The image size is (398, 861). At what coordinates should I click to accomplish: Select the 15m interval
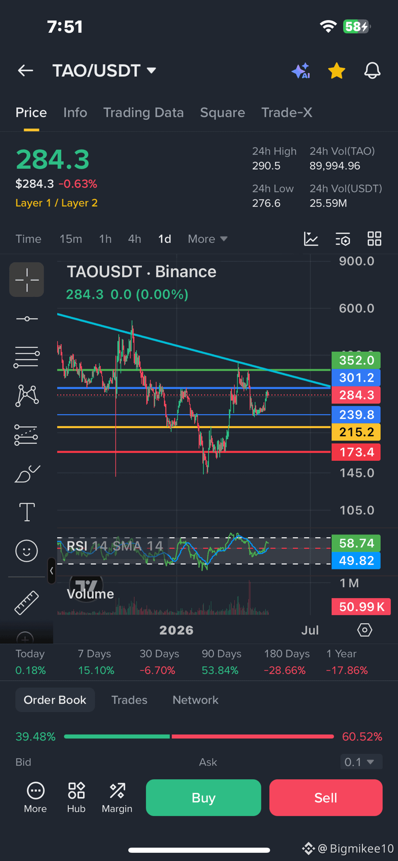tap(71, 239)
